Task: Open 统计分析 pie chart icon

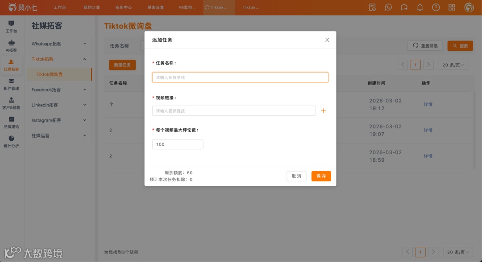Action: [x=11, y=139]
